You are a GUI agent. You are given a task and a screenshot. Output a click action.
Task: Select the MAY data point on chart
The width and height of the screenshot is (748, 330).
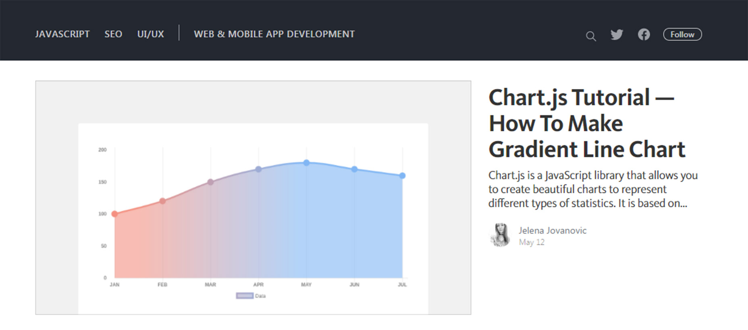tap(306, 163)
